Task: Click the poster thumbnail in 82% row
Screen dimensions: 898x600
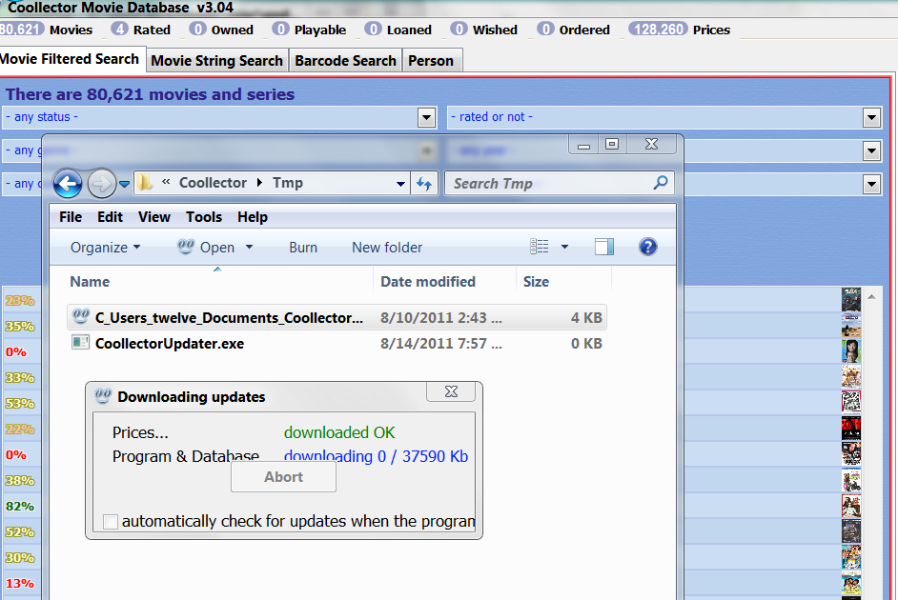Action: point(851,506)
